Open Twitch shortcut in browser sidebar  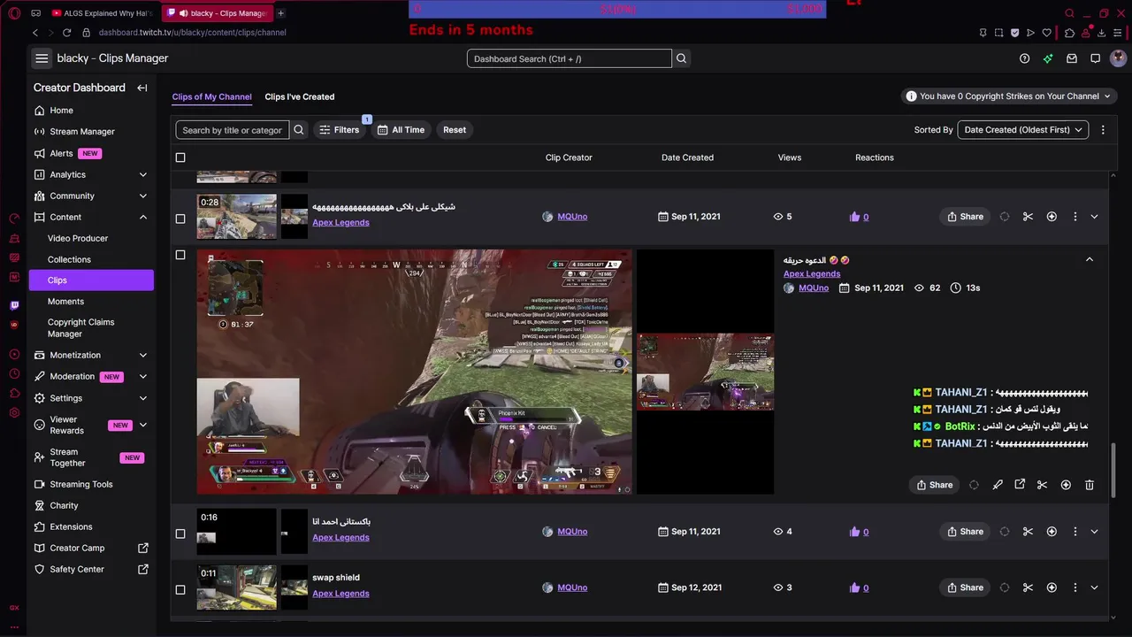14,305
